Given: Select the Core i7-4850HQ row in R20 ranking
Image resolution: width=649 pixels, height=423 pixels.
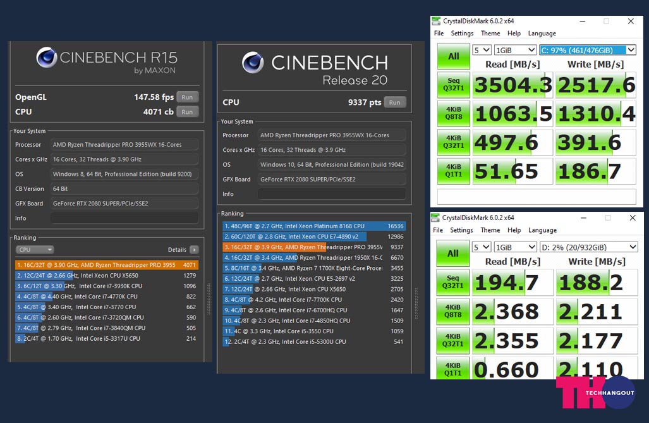Looking at the screenshot, I should click(314, 321).
